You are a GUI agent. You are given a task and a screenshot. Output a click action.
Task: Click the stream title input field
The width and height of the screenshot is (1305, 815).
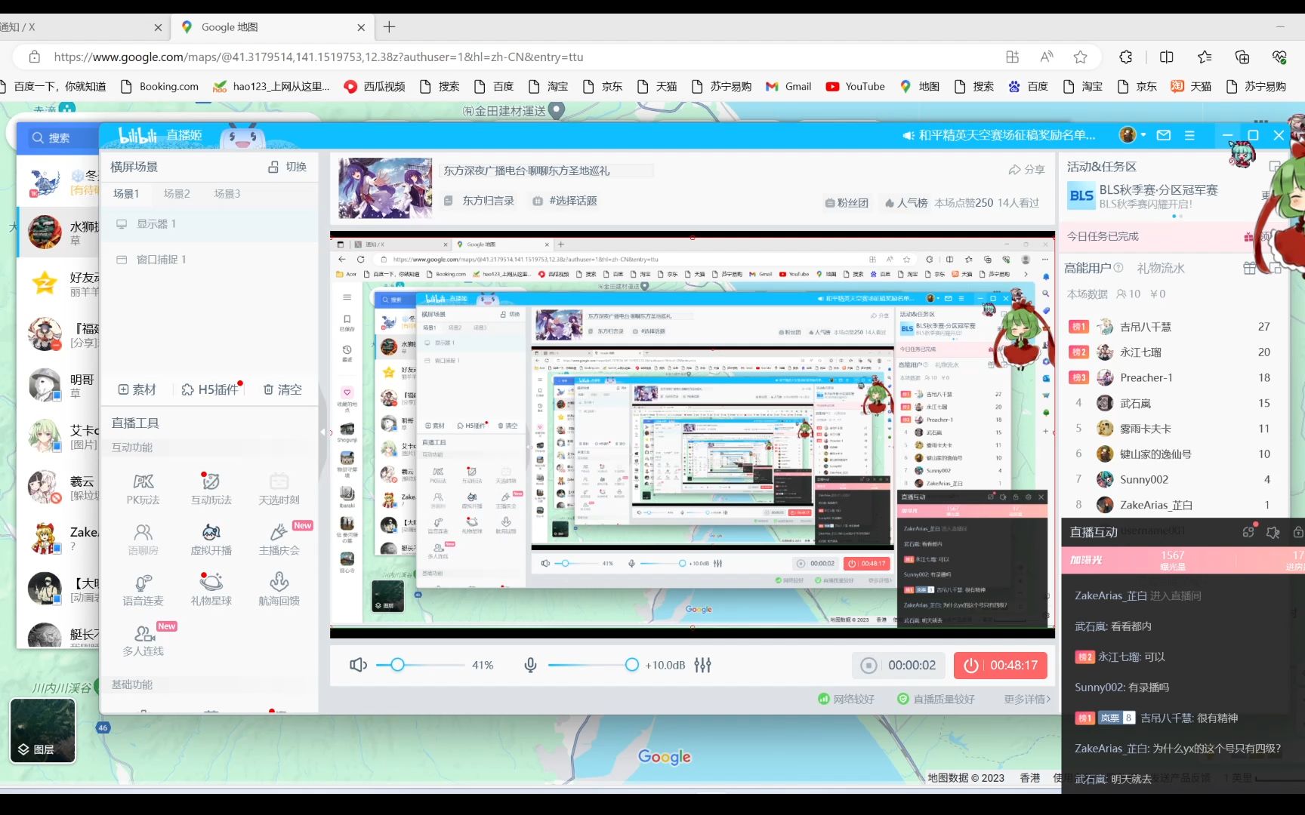[546, 171]
